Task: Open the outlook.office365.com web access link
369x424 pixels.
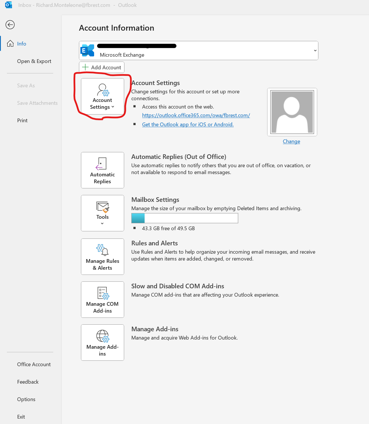Action: 196,115
